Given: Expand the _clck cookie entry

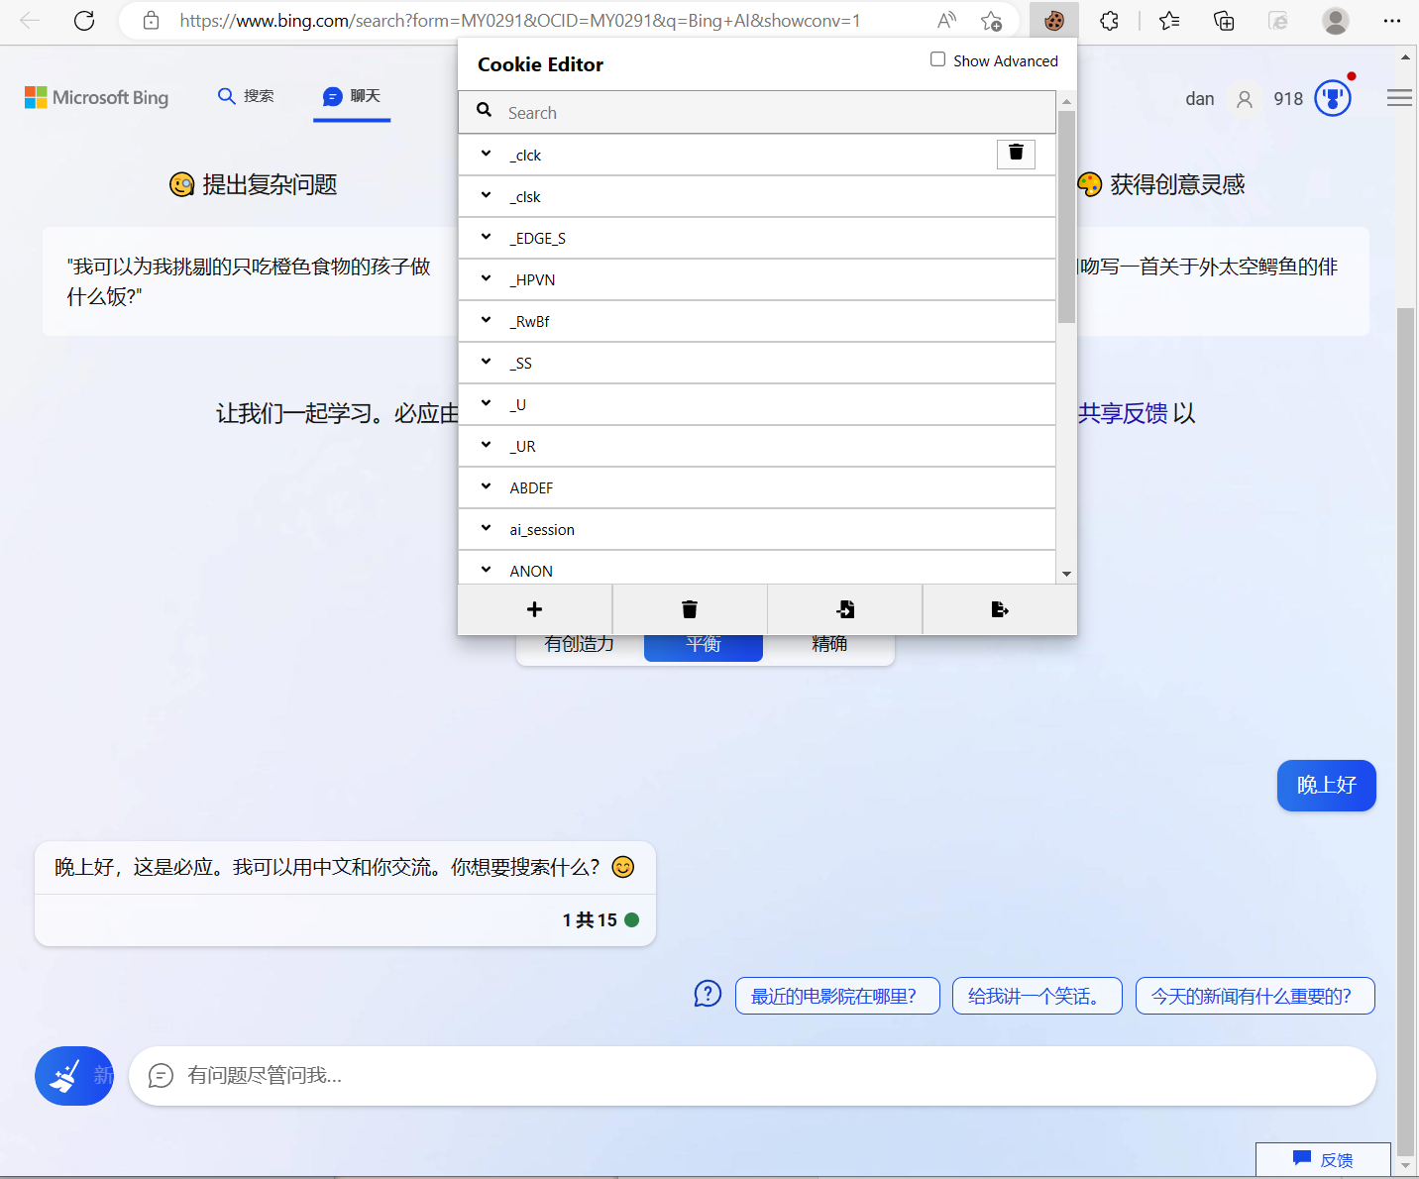Looking at the screenshot, I should (486, 155).
